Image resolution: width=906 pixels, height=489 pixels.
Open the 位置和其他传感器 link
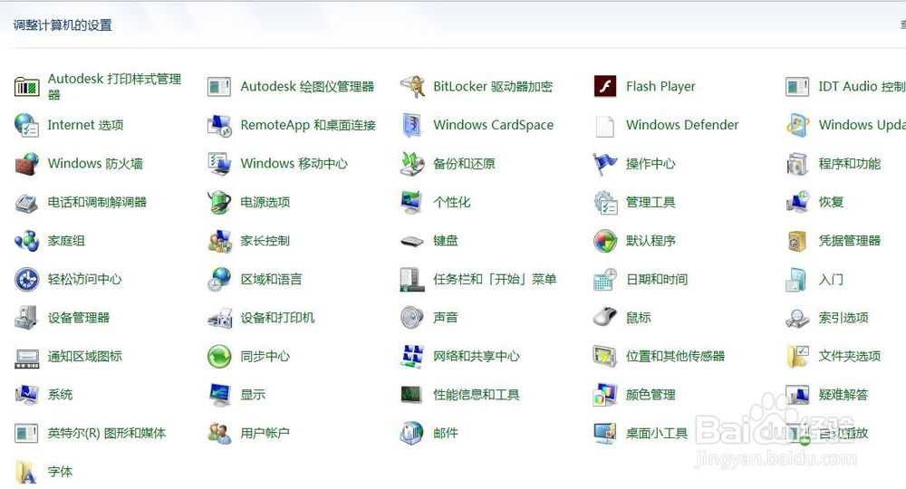[x=675, y=357]
